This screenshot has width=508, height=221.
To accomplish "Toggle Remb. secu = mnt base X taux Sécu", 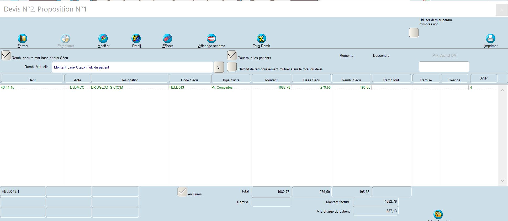I will (6, 55).
